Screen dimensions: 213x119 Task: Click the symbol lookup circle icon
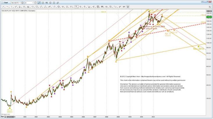click(x=22, y=3)
